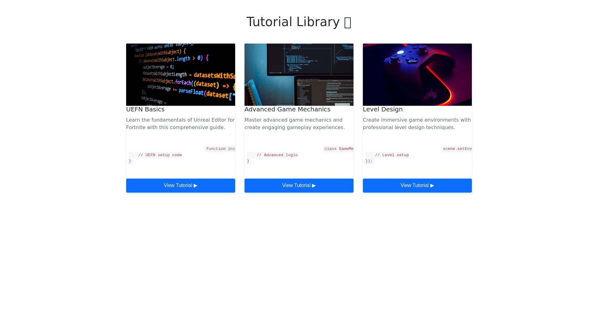The image size is (598, 336).
Task: Click the 'scene.setEnv' code snippet
Action: pos(457,149)
